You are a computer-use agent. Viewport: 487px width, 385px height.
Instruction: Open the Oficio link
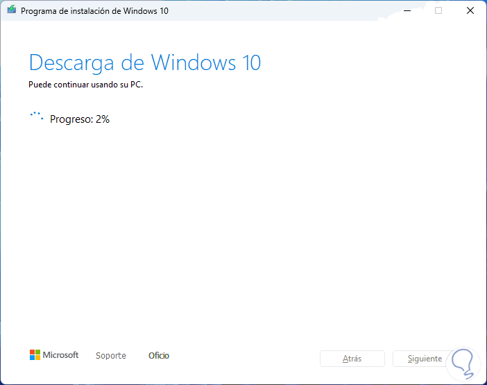click(159, 355)
